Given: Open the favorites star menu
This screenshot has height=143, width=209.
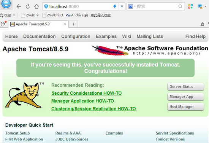Looking at the screenshot, I should pos(5,15).
